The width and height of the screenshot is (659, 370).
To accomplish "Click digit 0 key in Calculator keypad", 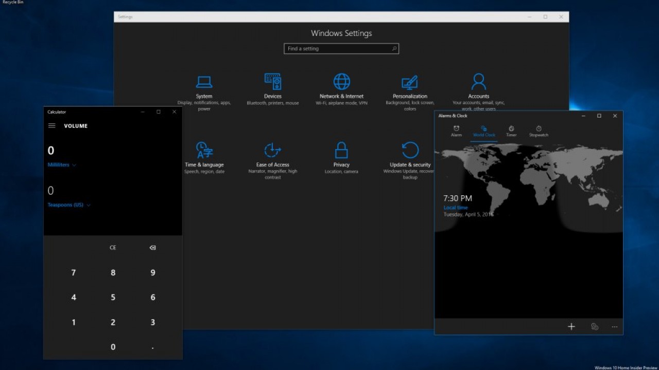I will 113,347.
